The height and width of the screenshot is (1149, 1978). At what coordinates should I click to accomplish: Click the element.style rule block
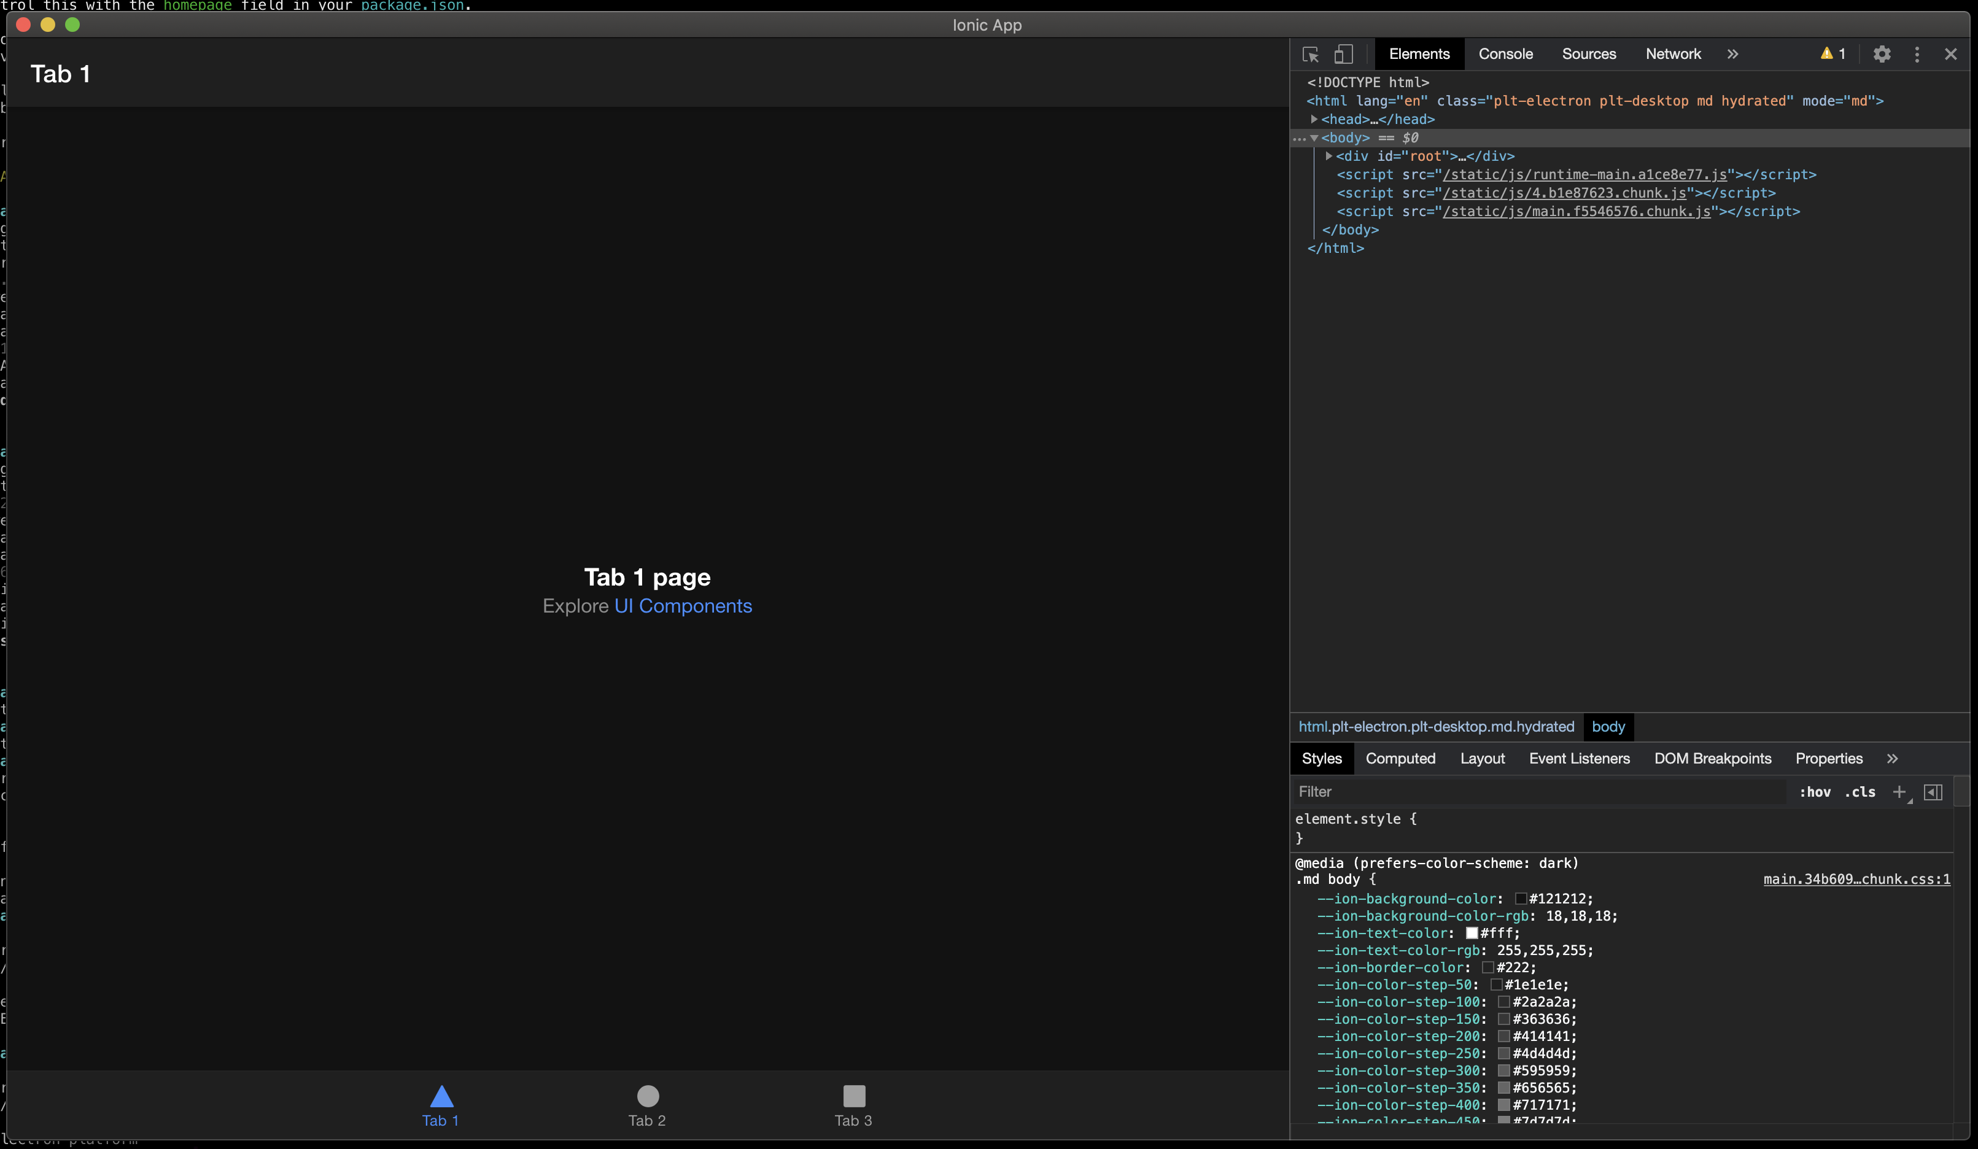pos(1621,828)
